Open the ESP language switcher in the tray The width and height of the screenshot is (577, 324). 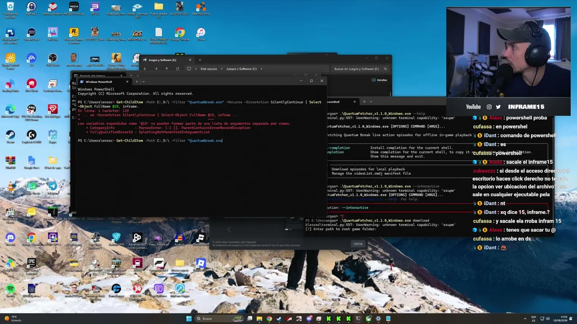pos(534,319)
